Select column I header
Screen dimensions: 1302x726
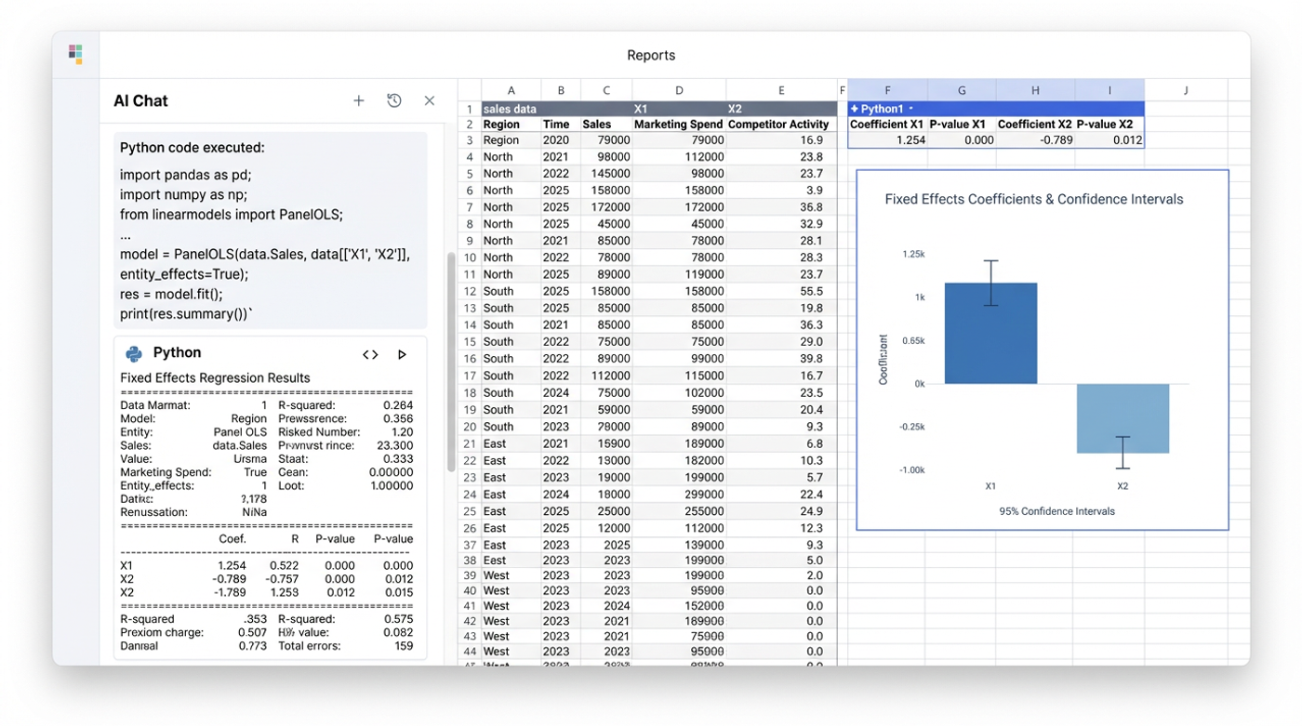[x=1109, y=90]
